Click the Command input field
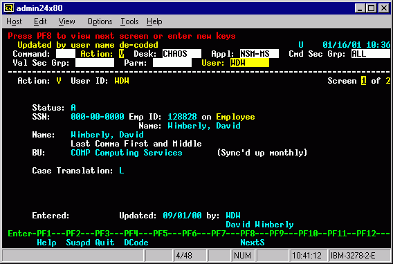The image size is (393, 264). [x=66, y=54]
